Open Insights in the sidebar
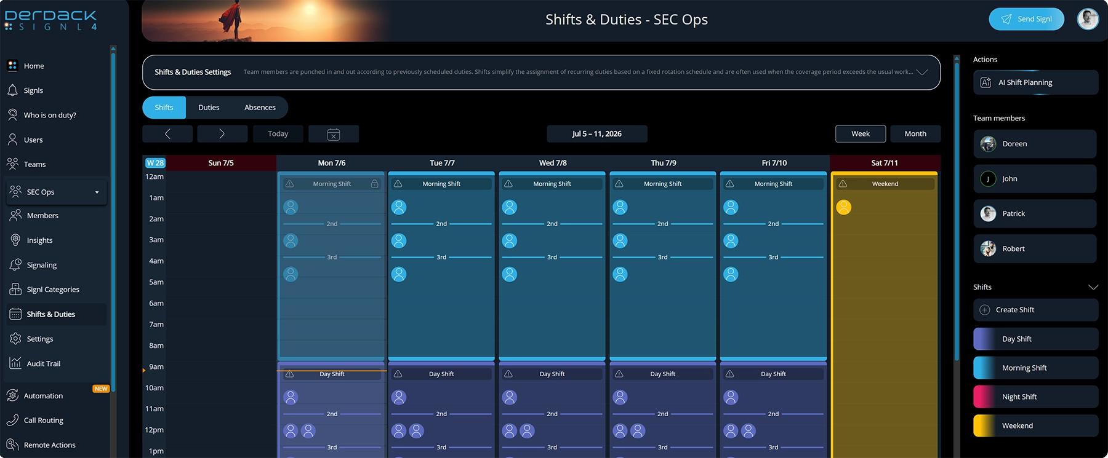 point(39,240)
